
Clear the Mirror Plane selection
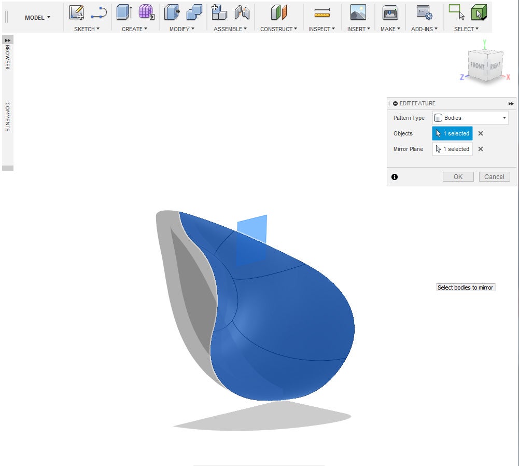481,149
